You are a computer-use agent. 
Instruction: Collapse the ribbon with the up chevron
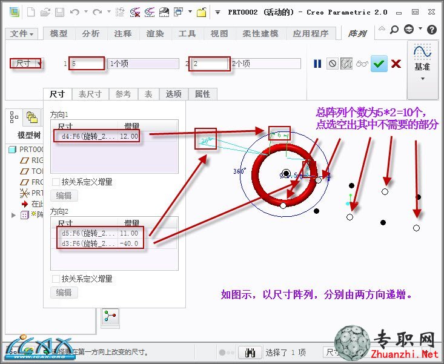(x=382, y=28)
